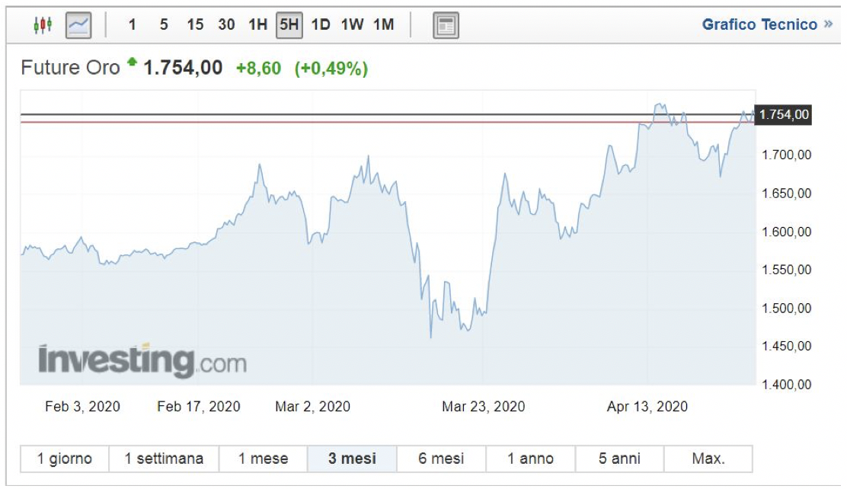The height and width of the screenshot is (489, 847).
Task: Set the 1 minute interval
Action: click(132, 24)
